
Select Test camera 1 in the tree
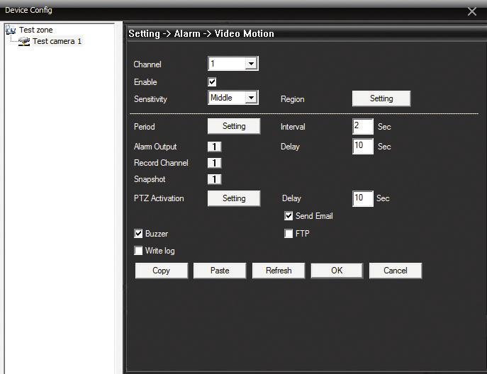[x=57, y=41]
